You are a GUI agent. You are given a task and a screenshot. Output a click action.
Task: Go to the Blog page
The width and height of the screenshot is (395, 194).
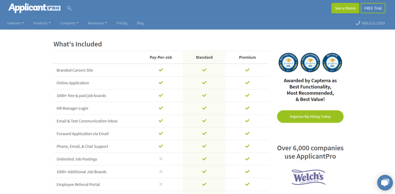pyautogui.click(x=140, y=23)
